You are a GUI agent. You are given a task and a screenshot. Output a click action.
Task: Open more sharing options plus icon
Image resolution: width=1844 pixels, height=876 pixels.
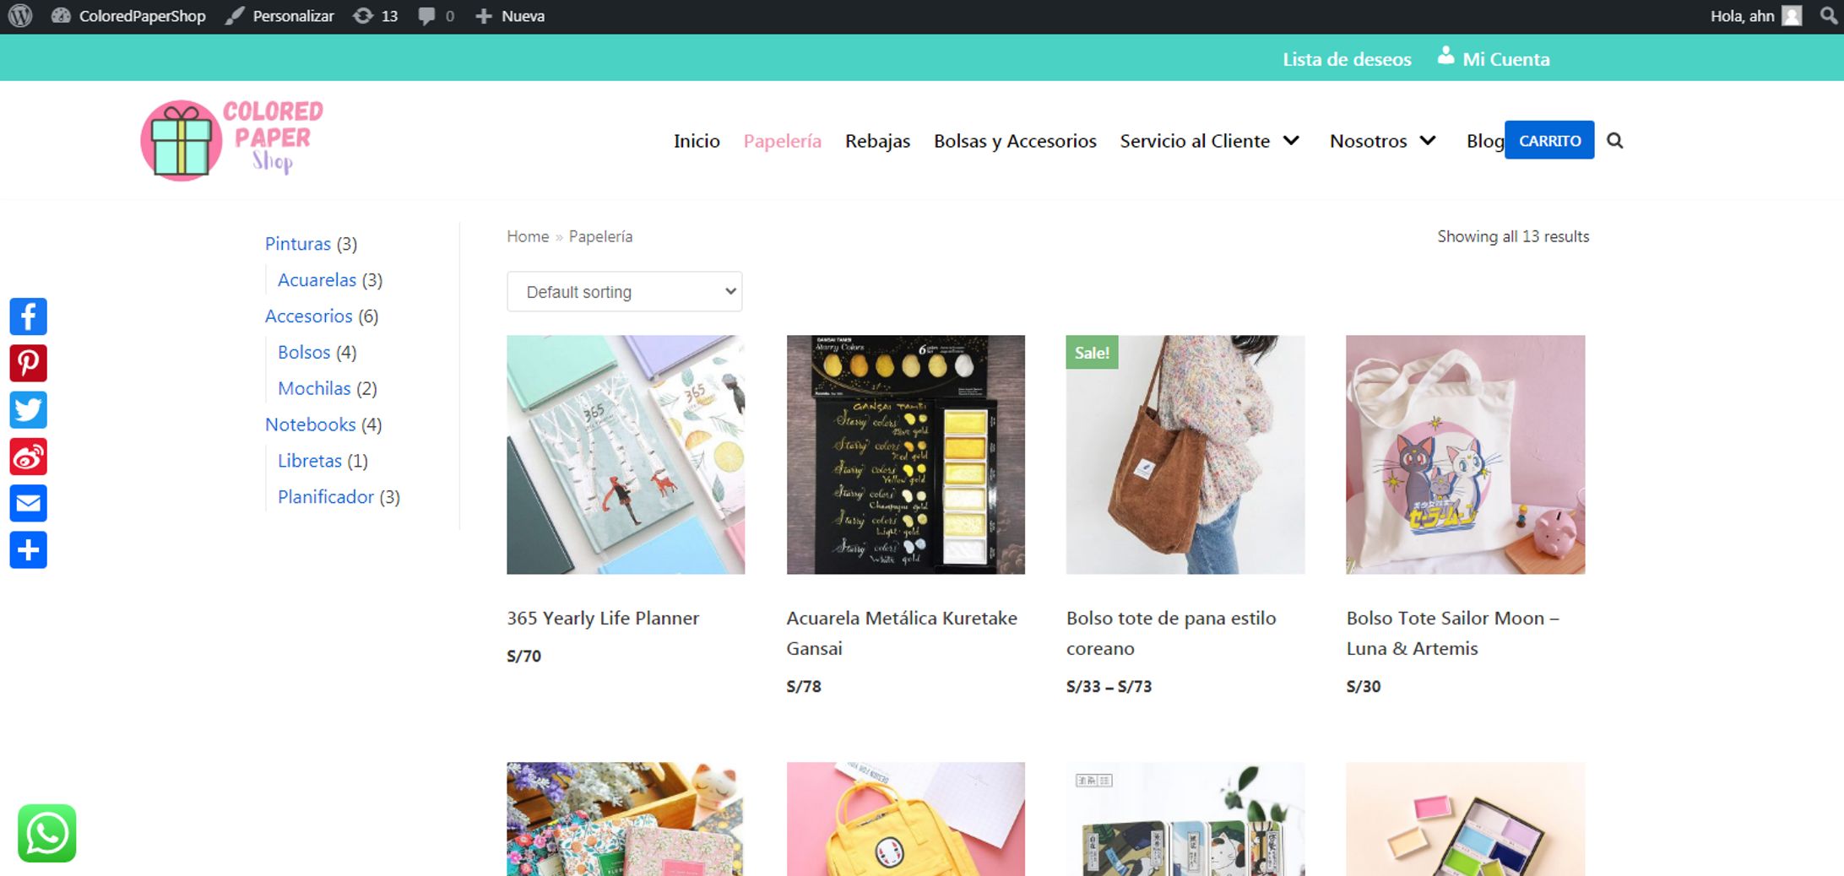click(x=28, y=550)
